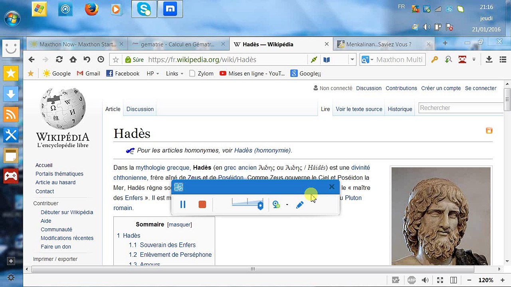Open the browsing history clock icon
The width and height of the screenshot is (511, 287).
[101, 59]
